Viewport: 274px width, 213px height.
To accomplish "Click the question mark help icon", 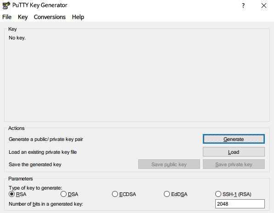I will click(x=243, y=6).
